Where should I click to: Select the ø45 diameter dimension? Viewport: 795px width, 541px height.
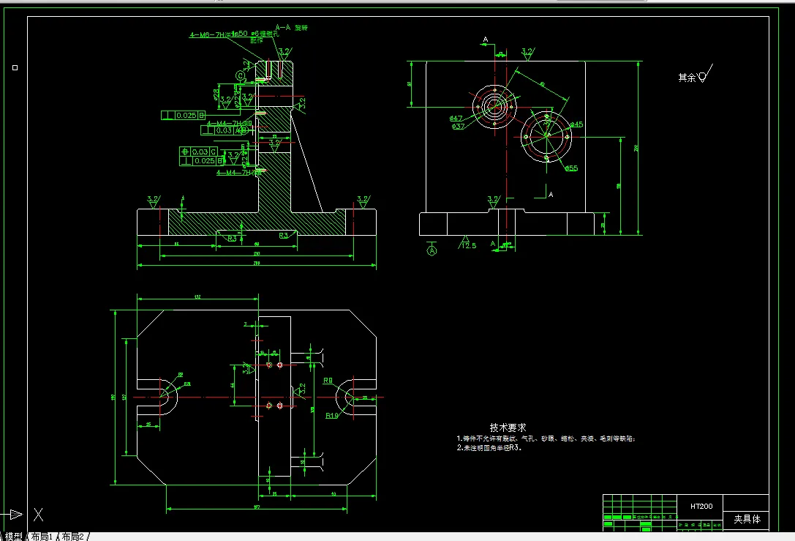tap(576, 124)
